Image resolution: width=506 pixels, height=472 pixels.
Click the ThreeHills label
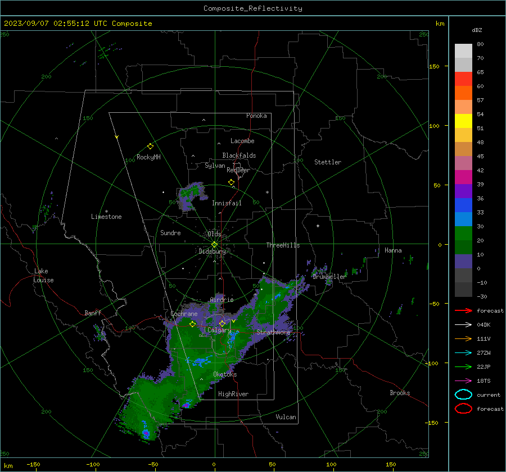(x=283, y=245)
